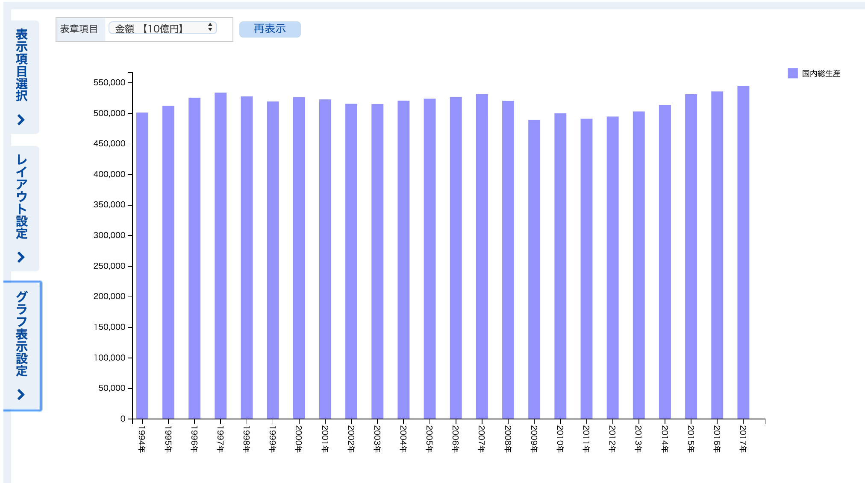Image resolution: width=865 pixels, height=483 pixels.
Task: Click the 表章項目 field label
Action: pos(79,29)
